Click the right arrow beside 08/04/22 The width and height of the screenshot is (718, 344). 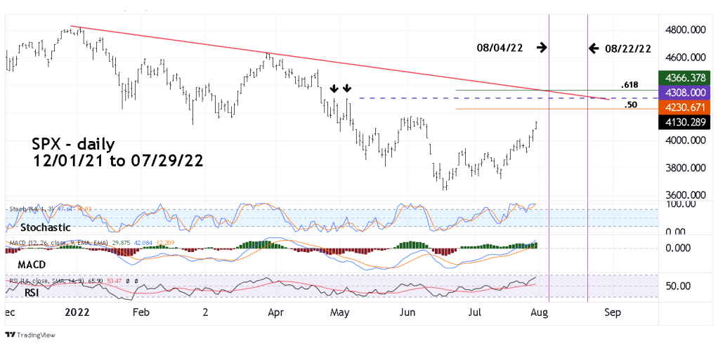click(541, 48)
